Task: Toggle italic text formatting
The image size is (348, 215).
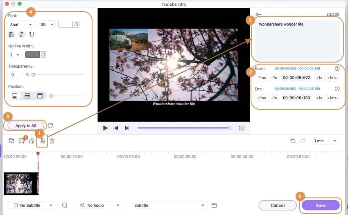Action: pos(21,35)
